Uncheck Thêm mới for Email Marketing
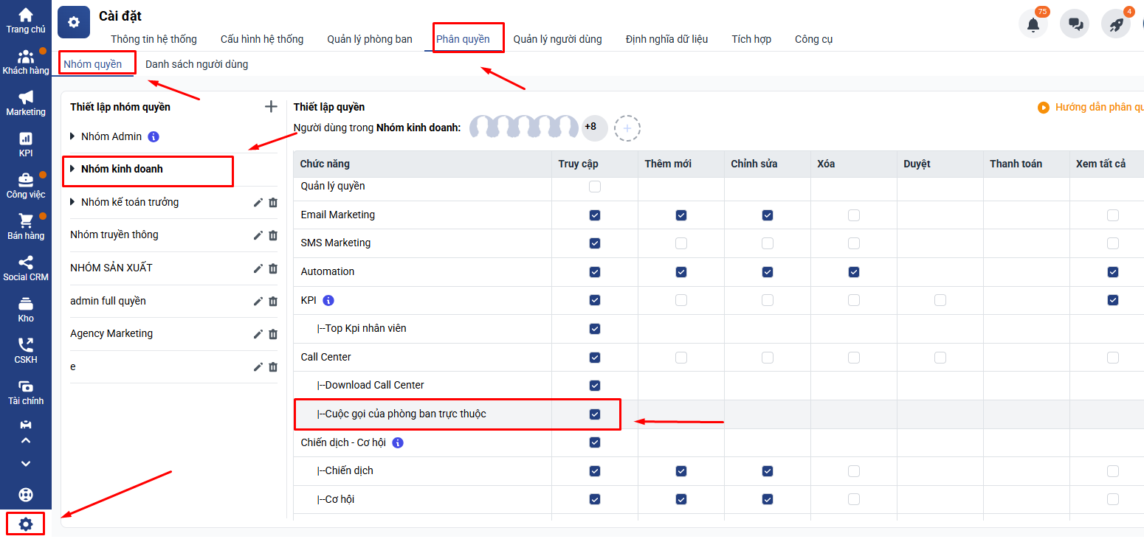This screenshot has height=539, width=1144. click(681, 215)
